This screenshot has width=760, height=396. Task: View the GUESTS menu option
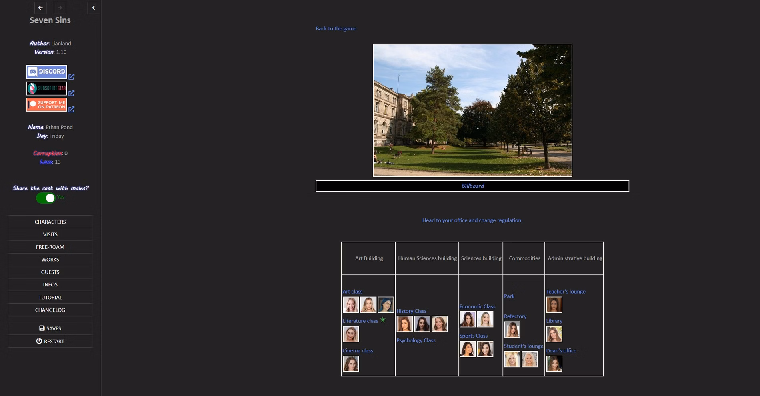click(50, 272)
